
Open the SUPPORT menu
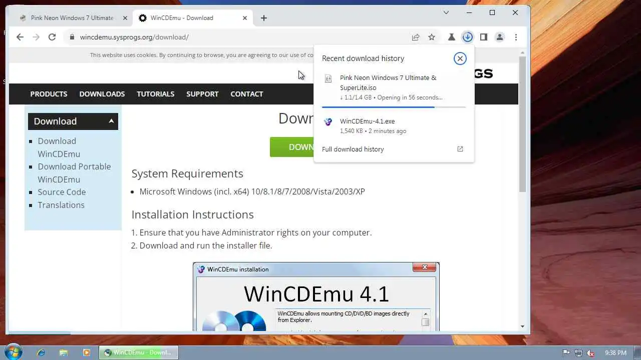click(x=202, y=94)
